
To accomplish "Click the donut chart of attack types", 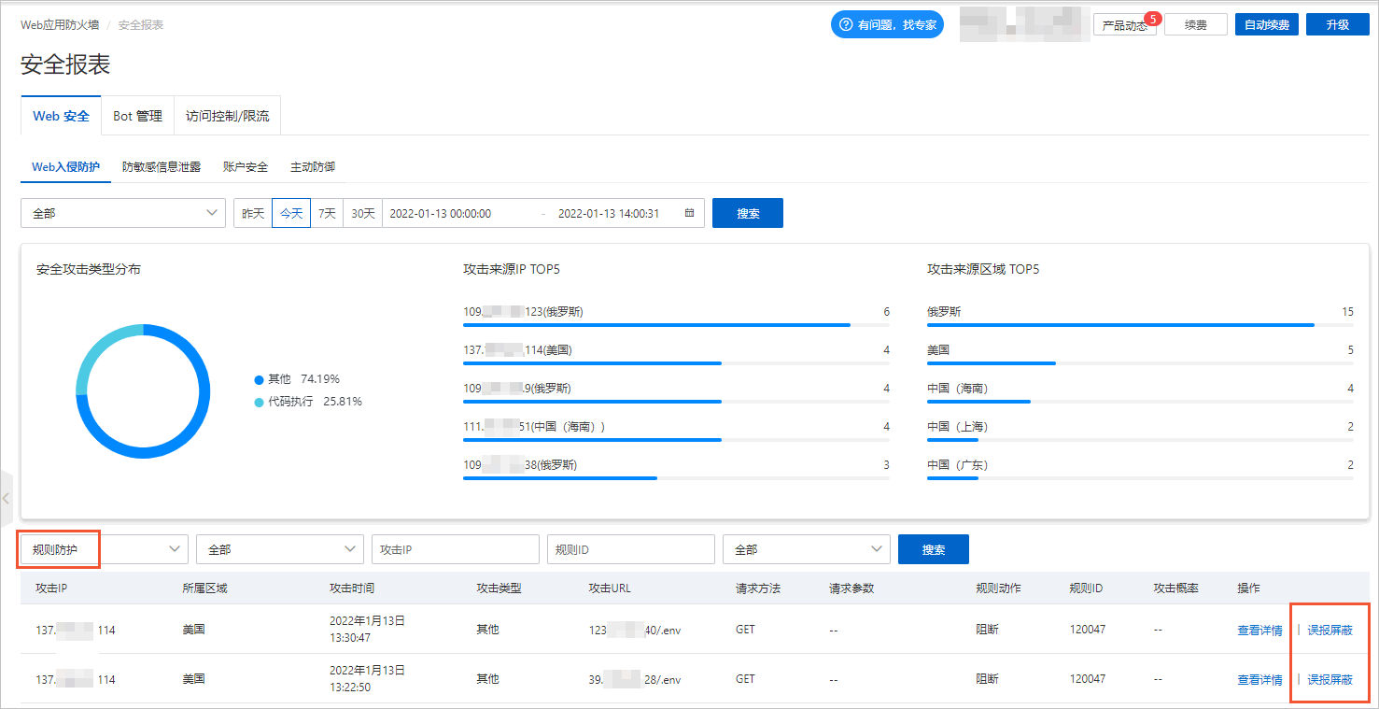I will pos(143,391).
